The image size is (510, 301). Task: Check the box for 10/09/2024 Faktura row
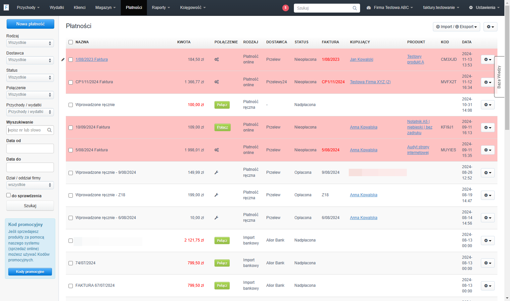pyautogui.click(x=70, y=128)
